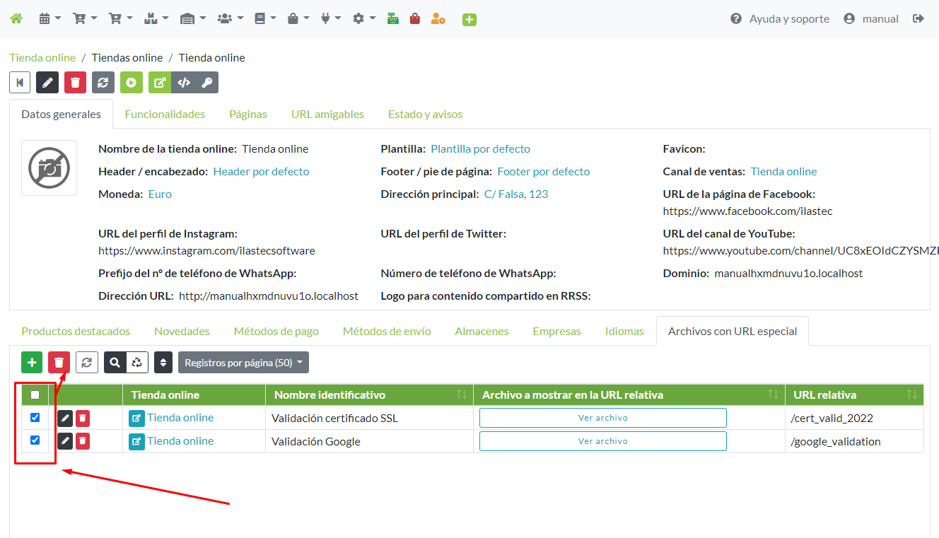Click the Ver archivo button for Validación Google

point(602,440)
